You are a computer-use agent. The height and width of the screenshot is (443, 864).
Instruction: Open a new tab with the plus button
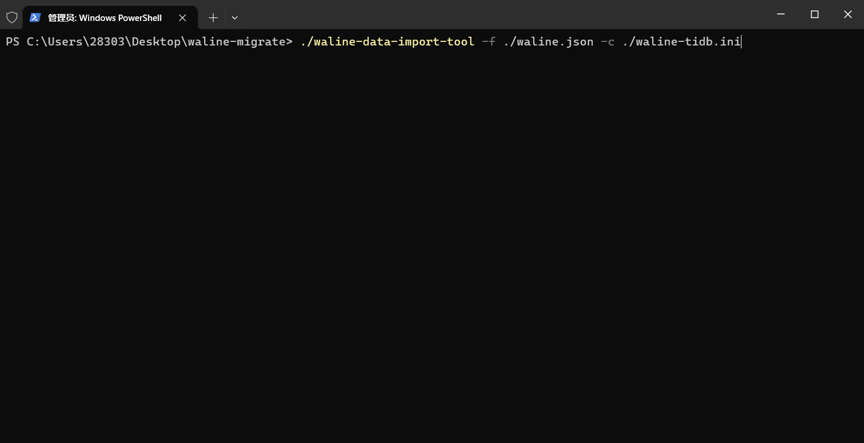click(x=213, y=17)
